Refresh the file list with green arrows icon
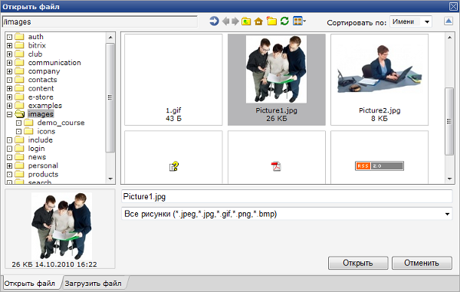This screenshot has height=292, width=460. (x=284, y=21)
